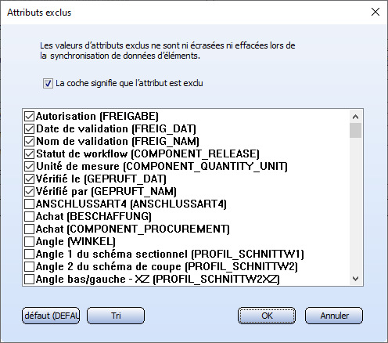Check Angle 2 du schéma de coupe

pyautogui.click(x=29, y=266)
